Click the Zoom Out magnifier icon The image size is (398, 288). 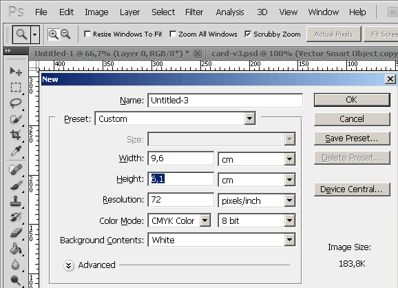(x=65, y=34)
